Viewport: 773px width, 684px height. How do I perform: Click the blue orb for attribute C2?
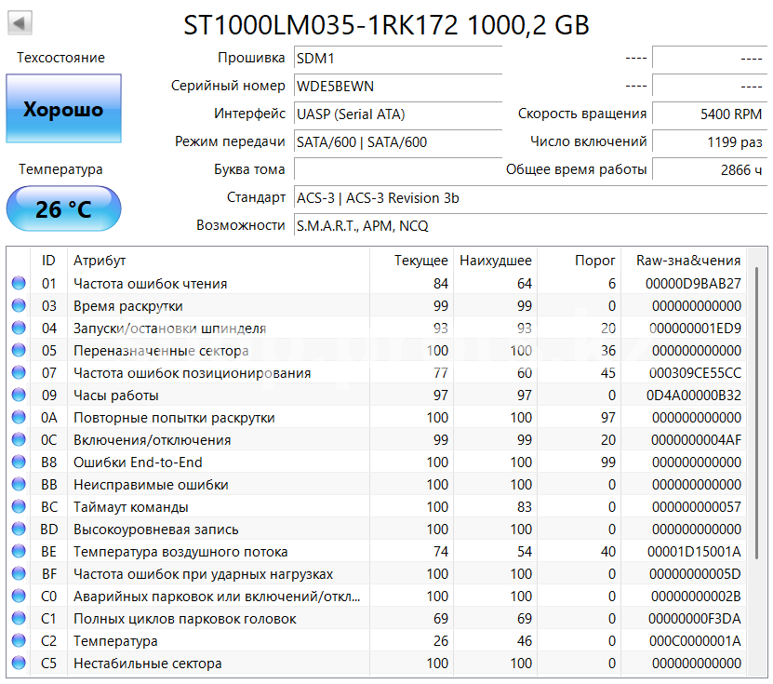tap(19, 641)
